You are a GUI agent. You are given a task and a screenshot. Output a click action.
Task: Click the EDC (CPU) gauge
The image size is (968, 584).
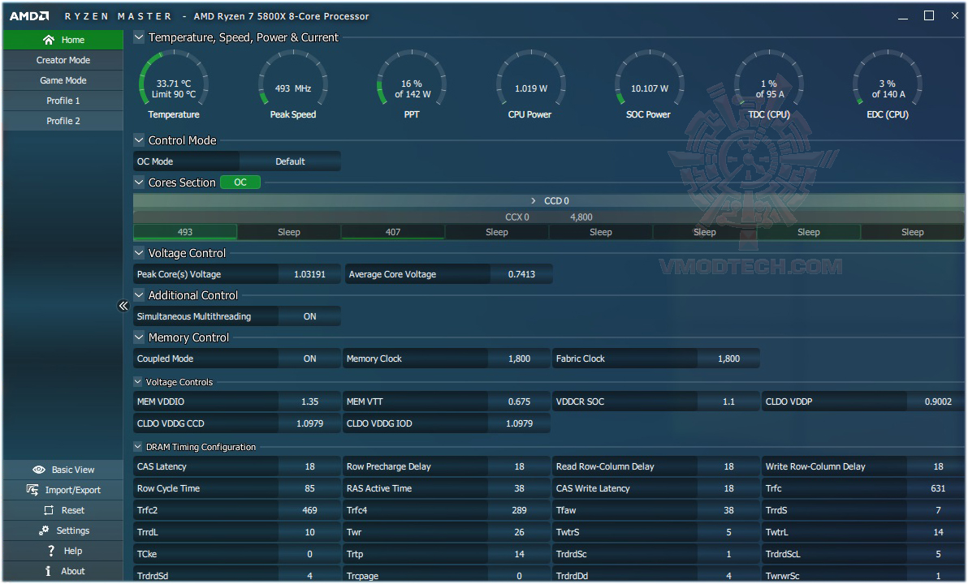click(888, 84)
